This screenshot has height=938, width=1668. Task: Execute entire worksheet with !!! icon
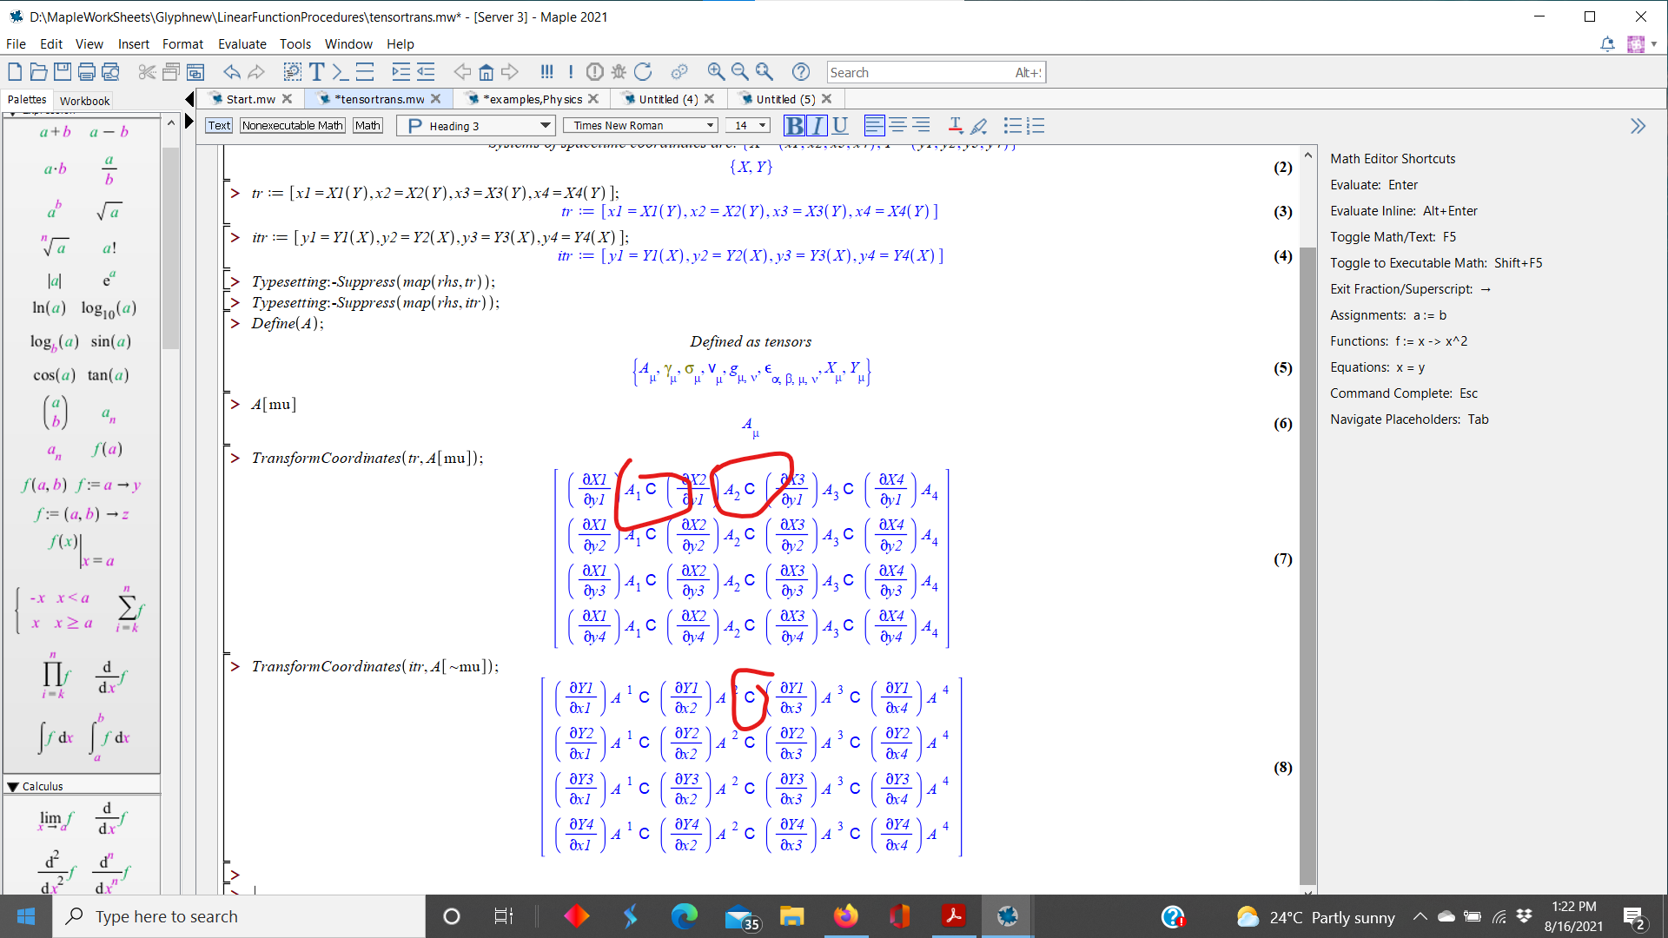(x=546, y=72)
